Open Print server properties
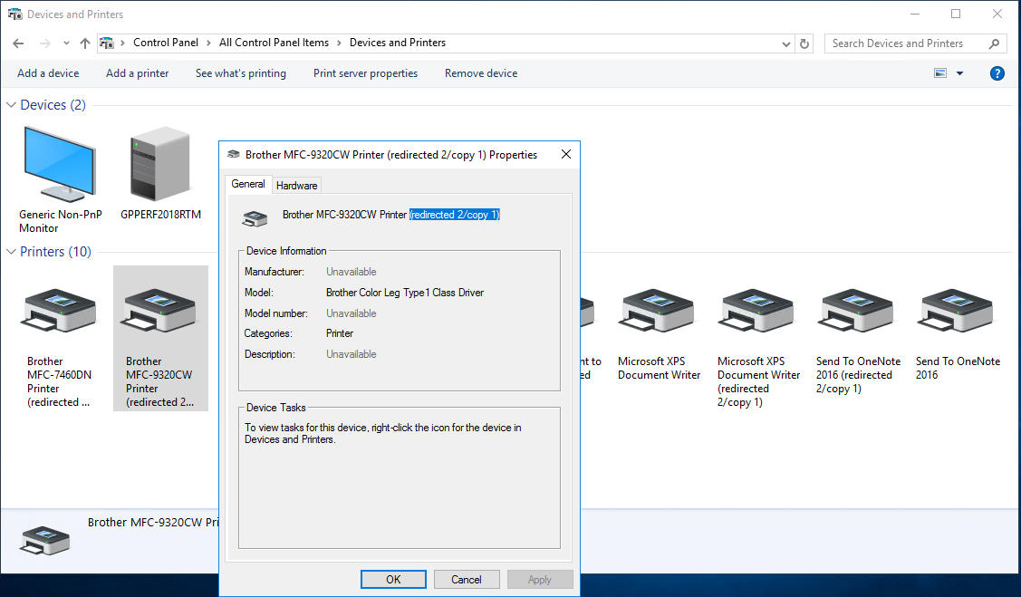1021x597 pixels. [365, 73]
